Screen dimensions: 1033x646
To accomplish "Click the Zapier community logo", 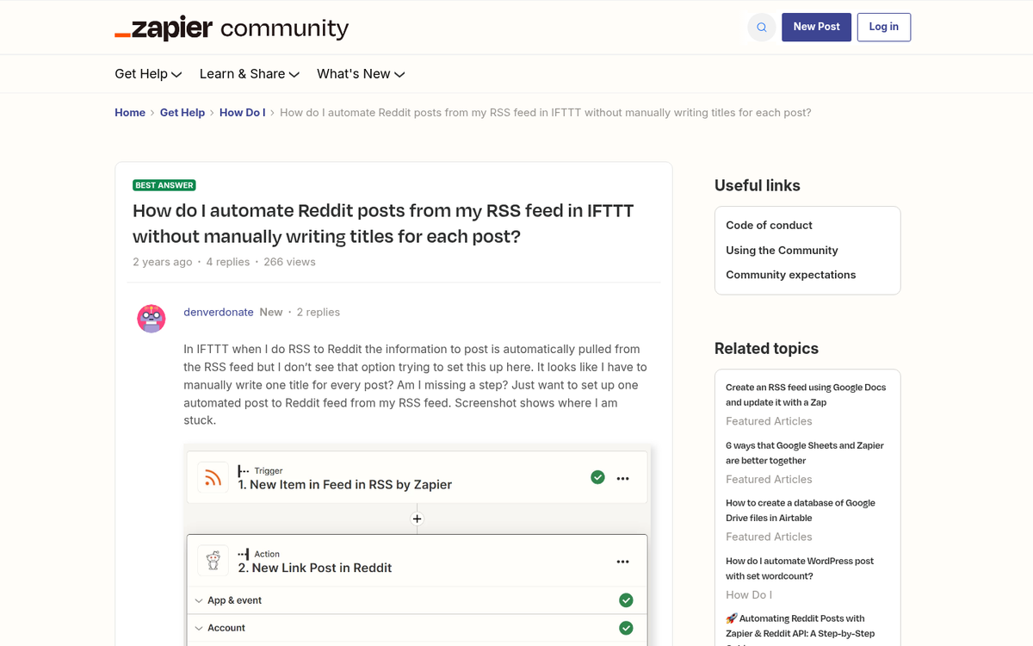I will pyautogui.click(x=231, y=27).
